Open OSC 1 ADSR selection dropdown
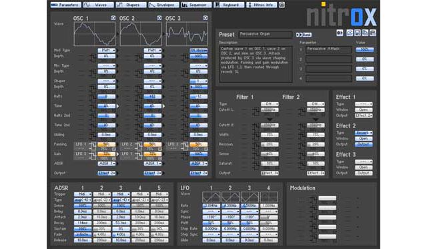 [x=107, y=163]
